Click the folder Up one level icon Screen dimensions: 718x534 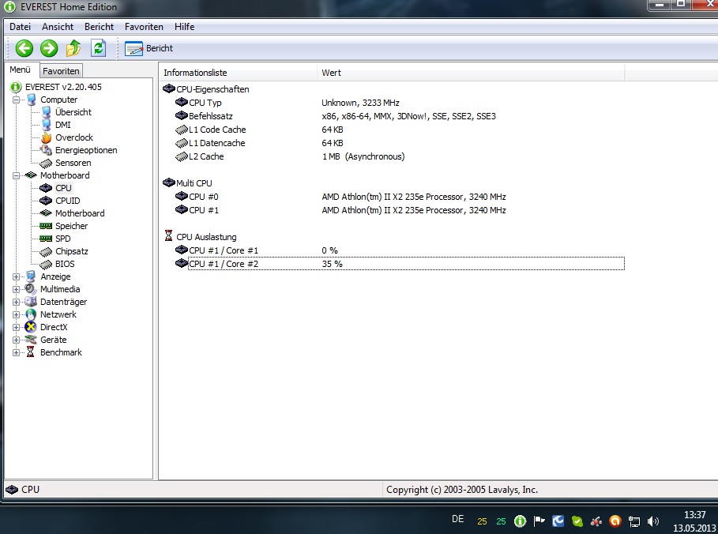click(x=73, y=48)
